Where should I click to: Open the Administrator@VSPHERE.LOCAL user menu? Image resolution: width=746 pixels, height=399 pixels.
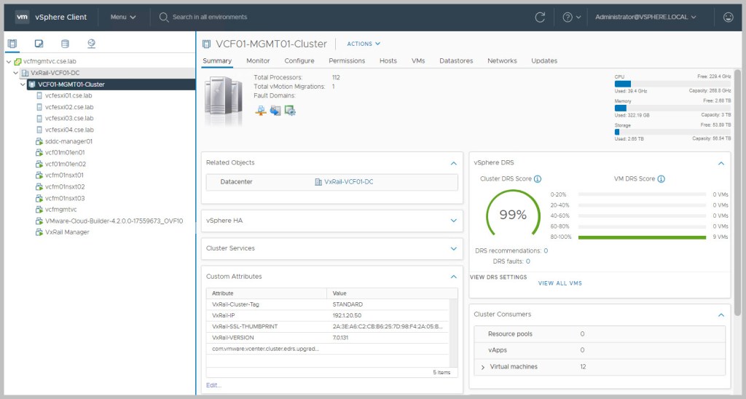click(x=645, y=17)
